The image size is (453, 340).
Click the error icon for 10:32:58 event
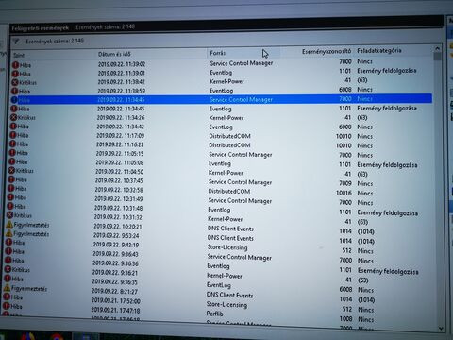(11, 188)
